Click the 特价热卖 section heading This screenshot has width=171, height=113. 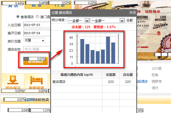(42, 100)
